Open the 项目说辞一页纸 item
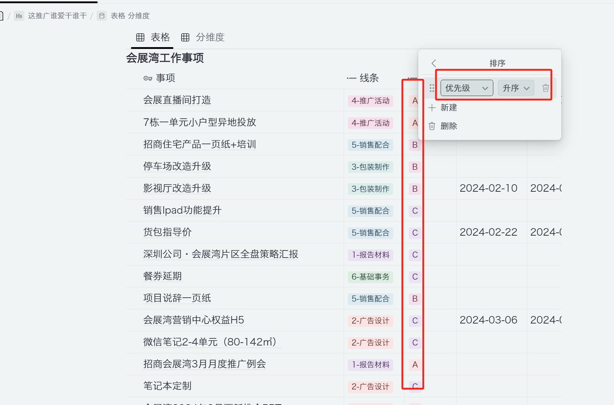This screenshot has height=405, width=614. 177,298
